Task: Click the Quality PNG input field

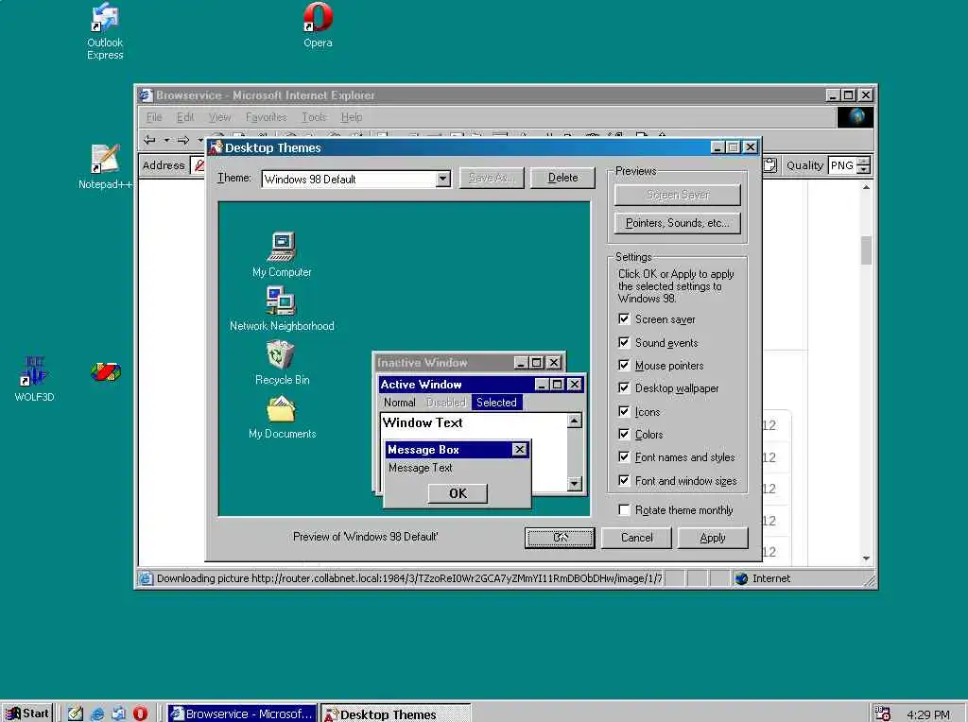Action: [x=842, y=164]
